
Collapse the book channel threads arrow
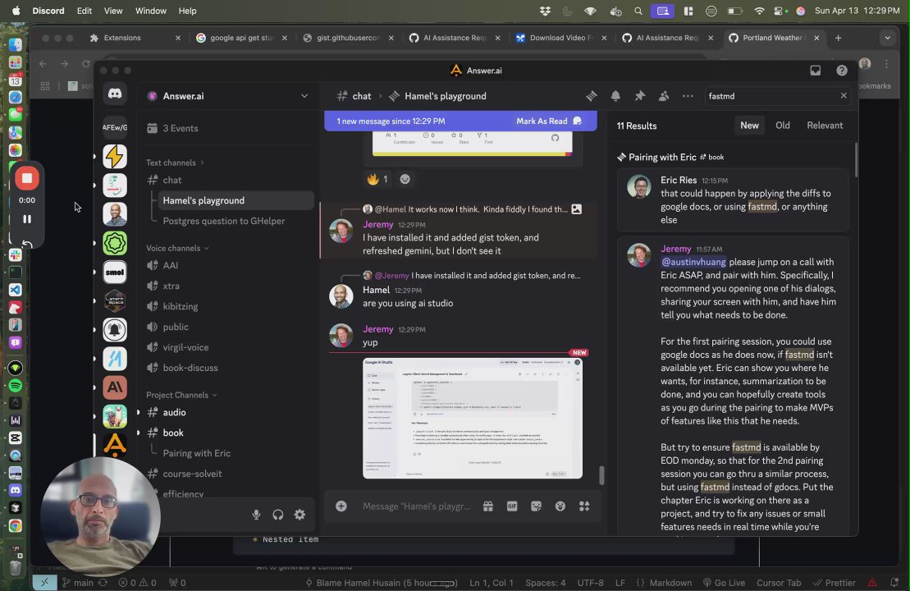138,433
